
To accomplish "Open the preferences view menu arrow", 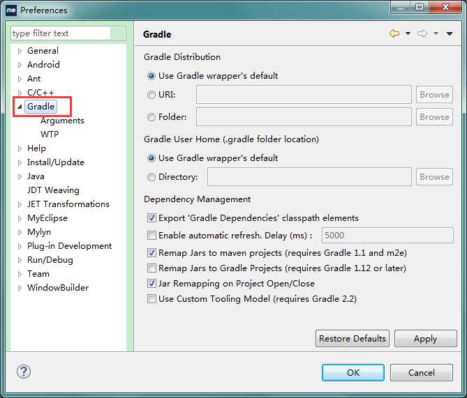I will pyautogui.click(x=450, y=34).
